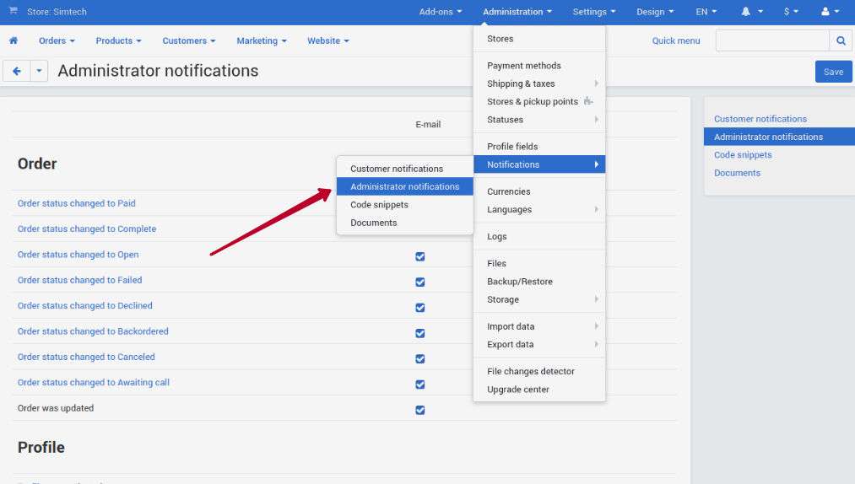Click the shopping cart store icon
The width and height of the screenshot is (855, 484).
tap(14, 11)
